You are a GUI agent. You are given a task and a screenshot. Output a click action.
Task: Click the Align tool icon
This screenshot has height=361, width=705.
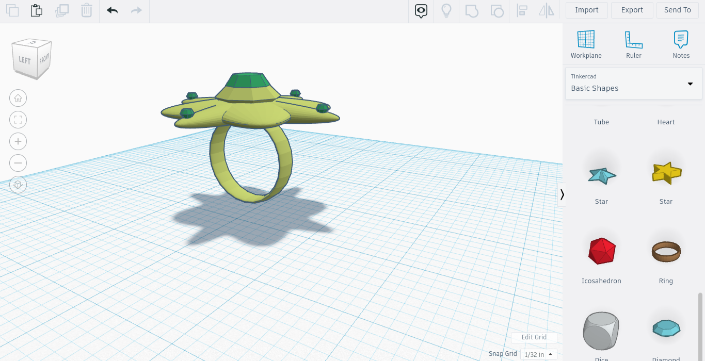click(522, 11)
